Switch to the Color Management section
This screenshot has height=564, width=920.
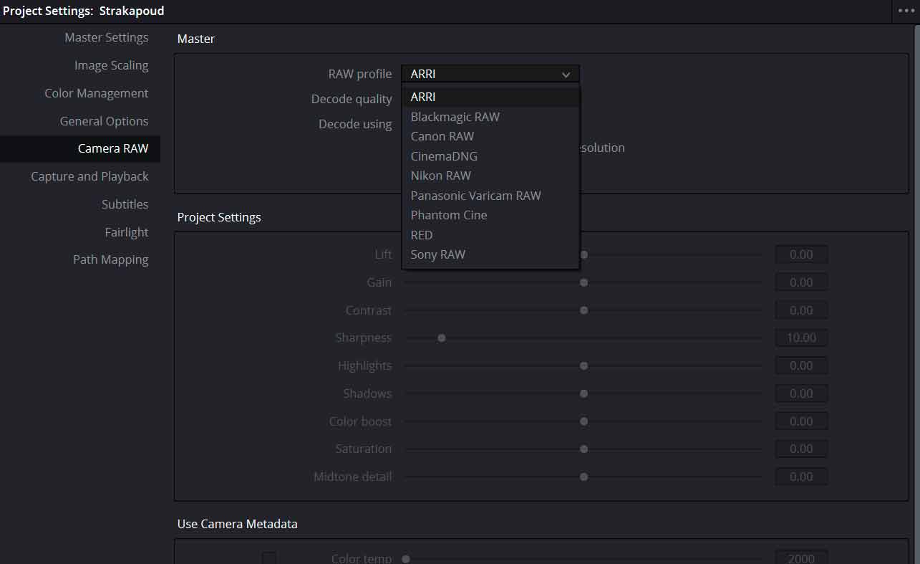[96, 93]
